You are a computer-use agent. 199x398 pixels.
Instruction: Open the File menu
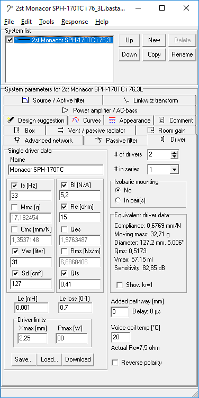(9, 22)
